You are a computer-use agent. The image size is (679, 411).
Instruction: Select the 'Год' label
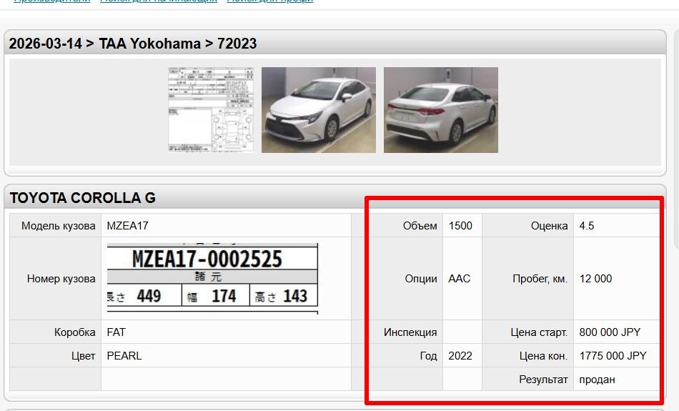pyautogui.click(x=428, y=355)
